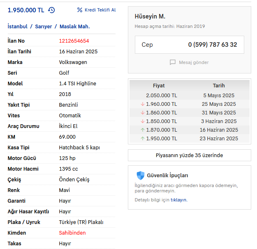
Task: Click the phone number 0 (599) 787 63 32
Action: (213, 45)
